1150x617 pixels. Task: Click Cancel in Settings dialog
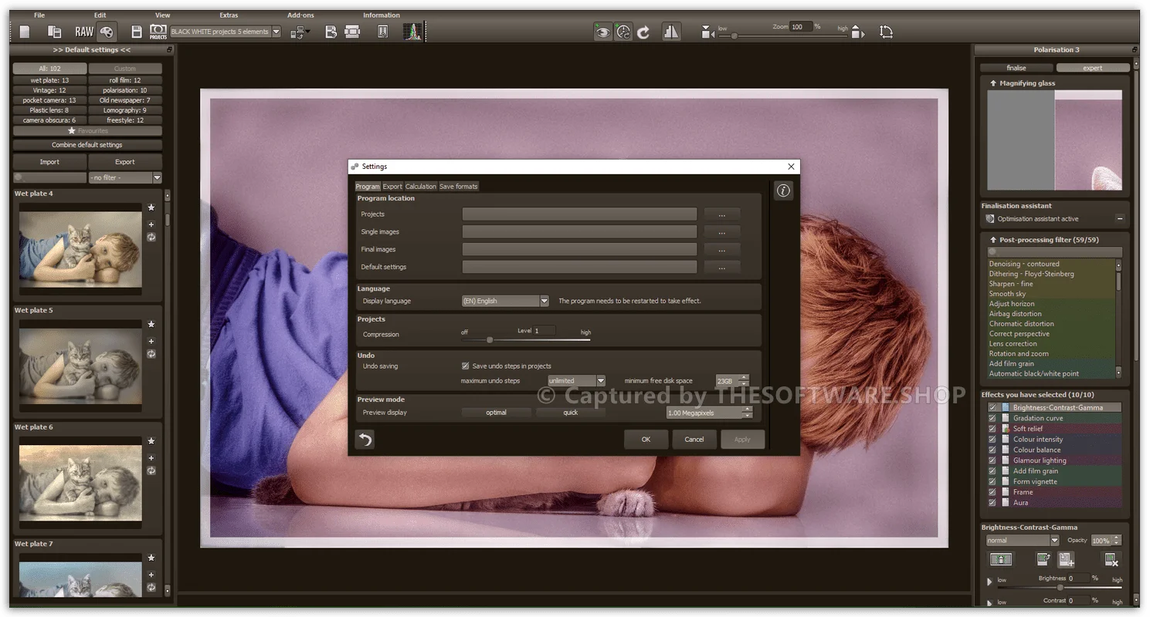point(694,440)
